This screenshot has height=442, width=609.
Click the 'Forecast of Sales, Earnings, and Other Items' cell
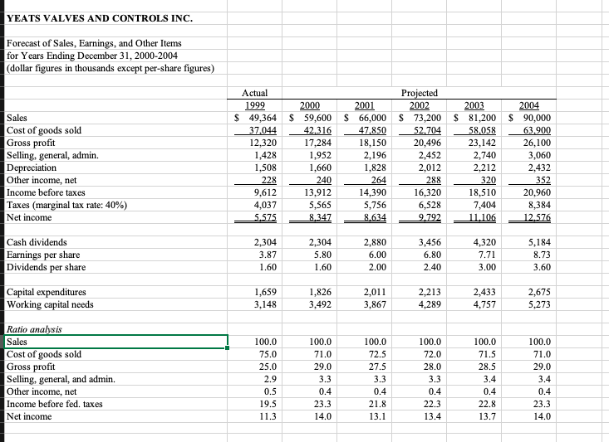[95, 43]
